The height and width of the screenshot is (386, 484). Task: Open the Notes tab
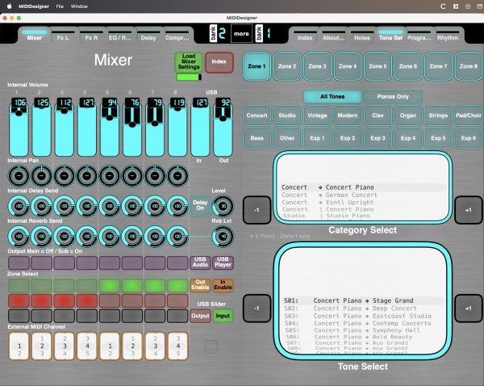pyautogui.click(x=362, y=36)
